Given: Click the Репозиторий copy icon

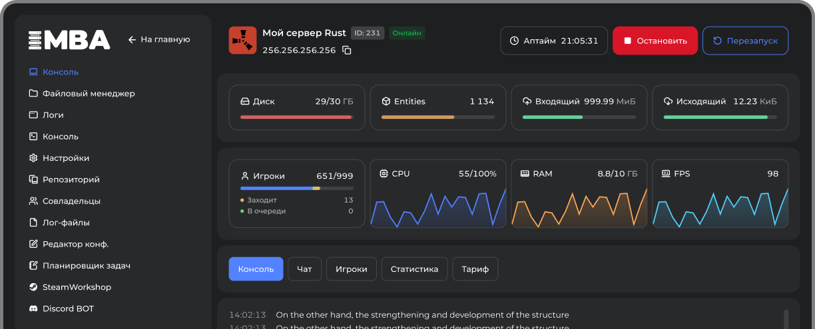Looking at the screenshot, I should 33,179.
